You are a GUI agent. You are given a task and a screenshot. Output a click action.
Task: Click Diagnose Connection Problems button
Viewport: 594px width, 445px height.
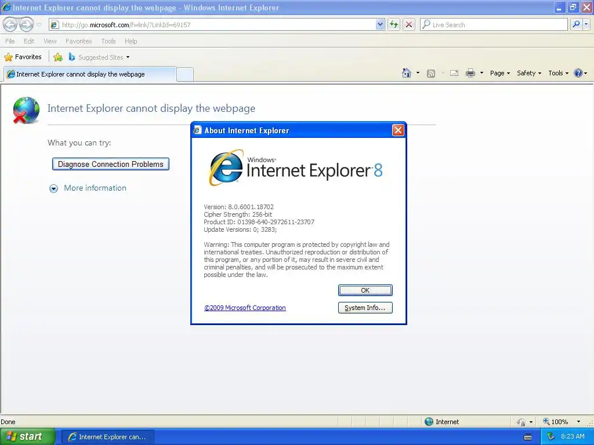point(111,164)
